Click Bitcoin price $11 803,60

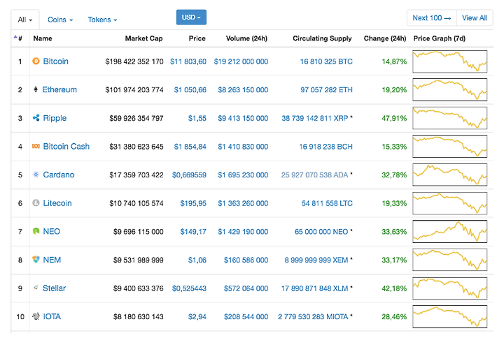(188, 61)
